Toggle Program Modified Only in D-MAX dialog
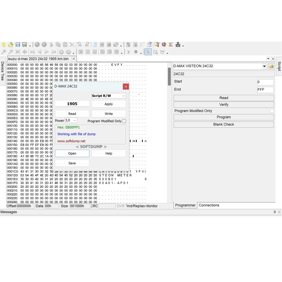 click(x=124, y=121)
